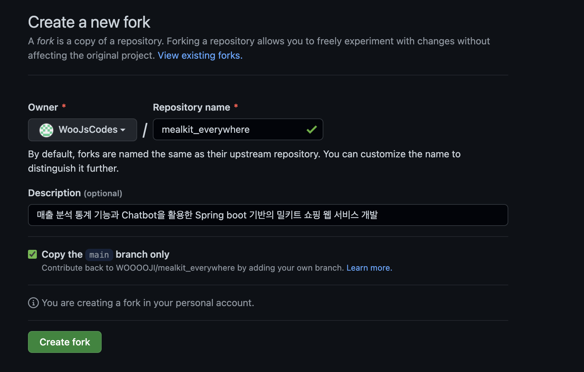Click the 'You are creating a fork' note
The width and height of the screenshot is (584, 372).
[148, 303]
